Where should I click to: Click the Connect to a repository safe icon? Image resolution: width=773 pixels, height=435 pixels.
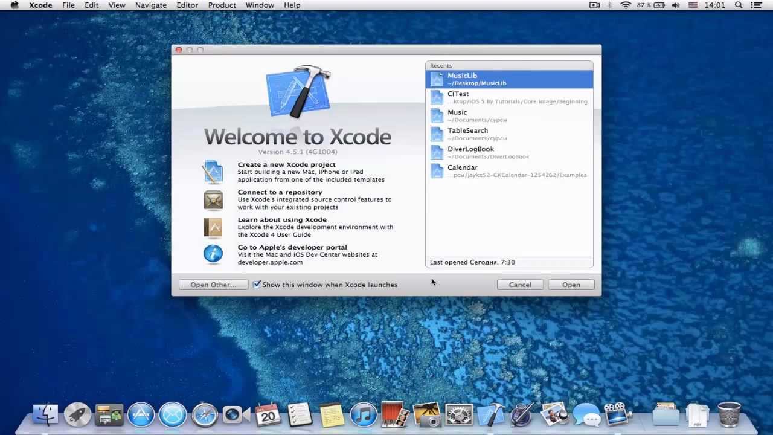click(213, 199)
